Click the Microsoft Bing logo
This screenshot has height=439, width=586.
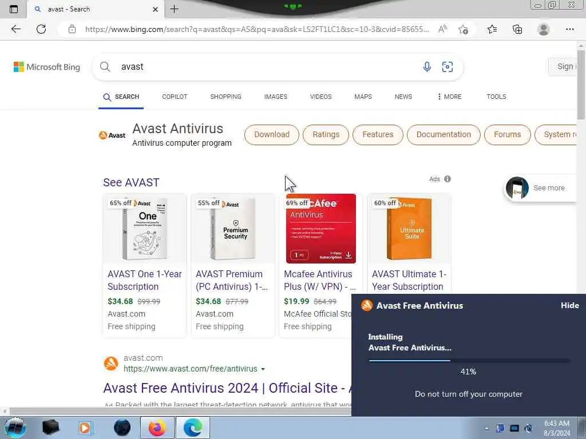[47, 67]
